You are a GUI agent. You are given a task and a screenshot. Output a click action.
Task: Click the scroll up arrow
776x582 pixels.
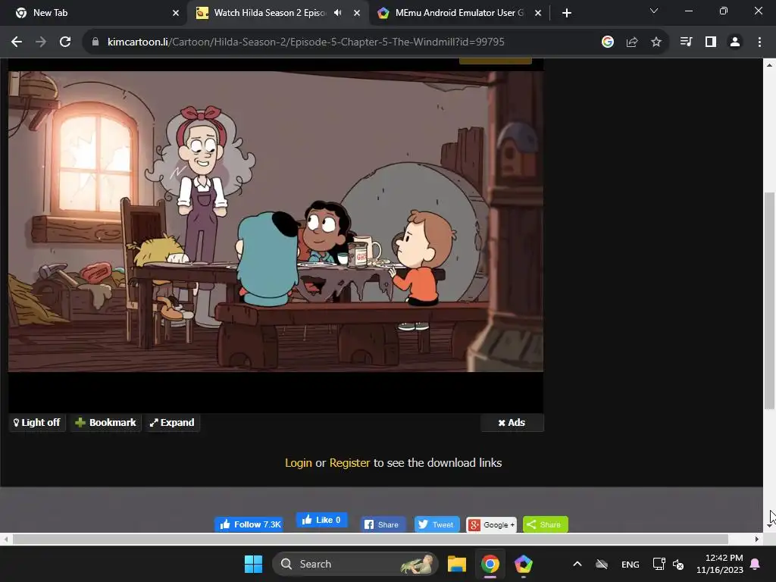(769, 65)
